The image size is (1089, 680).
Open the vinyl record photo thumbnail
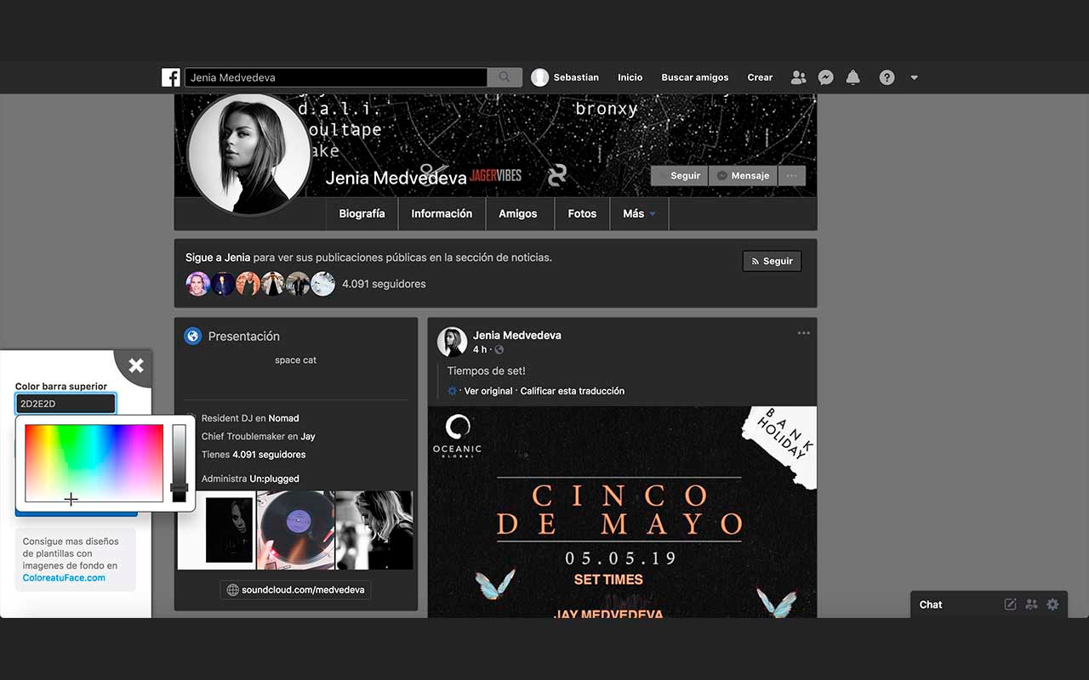[295, 530]
